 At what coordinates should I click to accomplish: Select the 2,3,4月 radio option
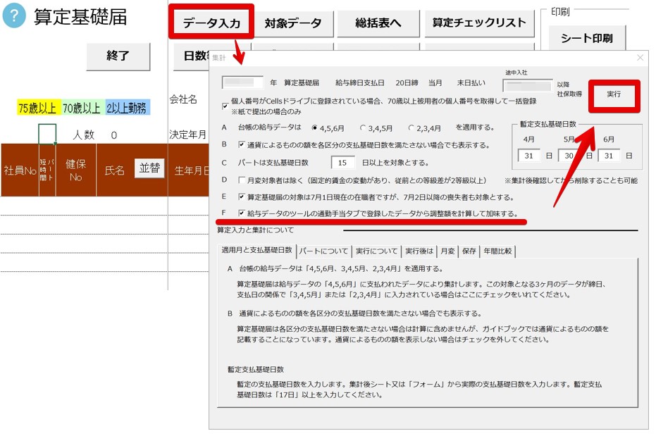click(x=411, y=127)
